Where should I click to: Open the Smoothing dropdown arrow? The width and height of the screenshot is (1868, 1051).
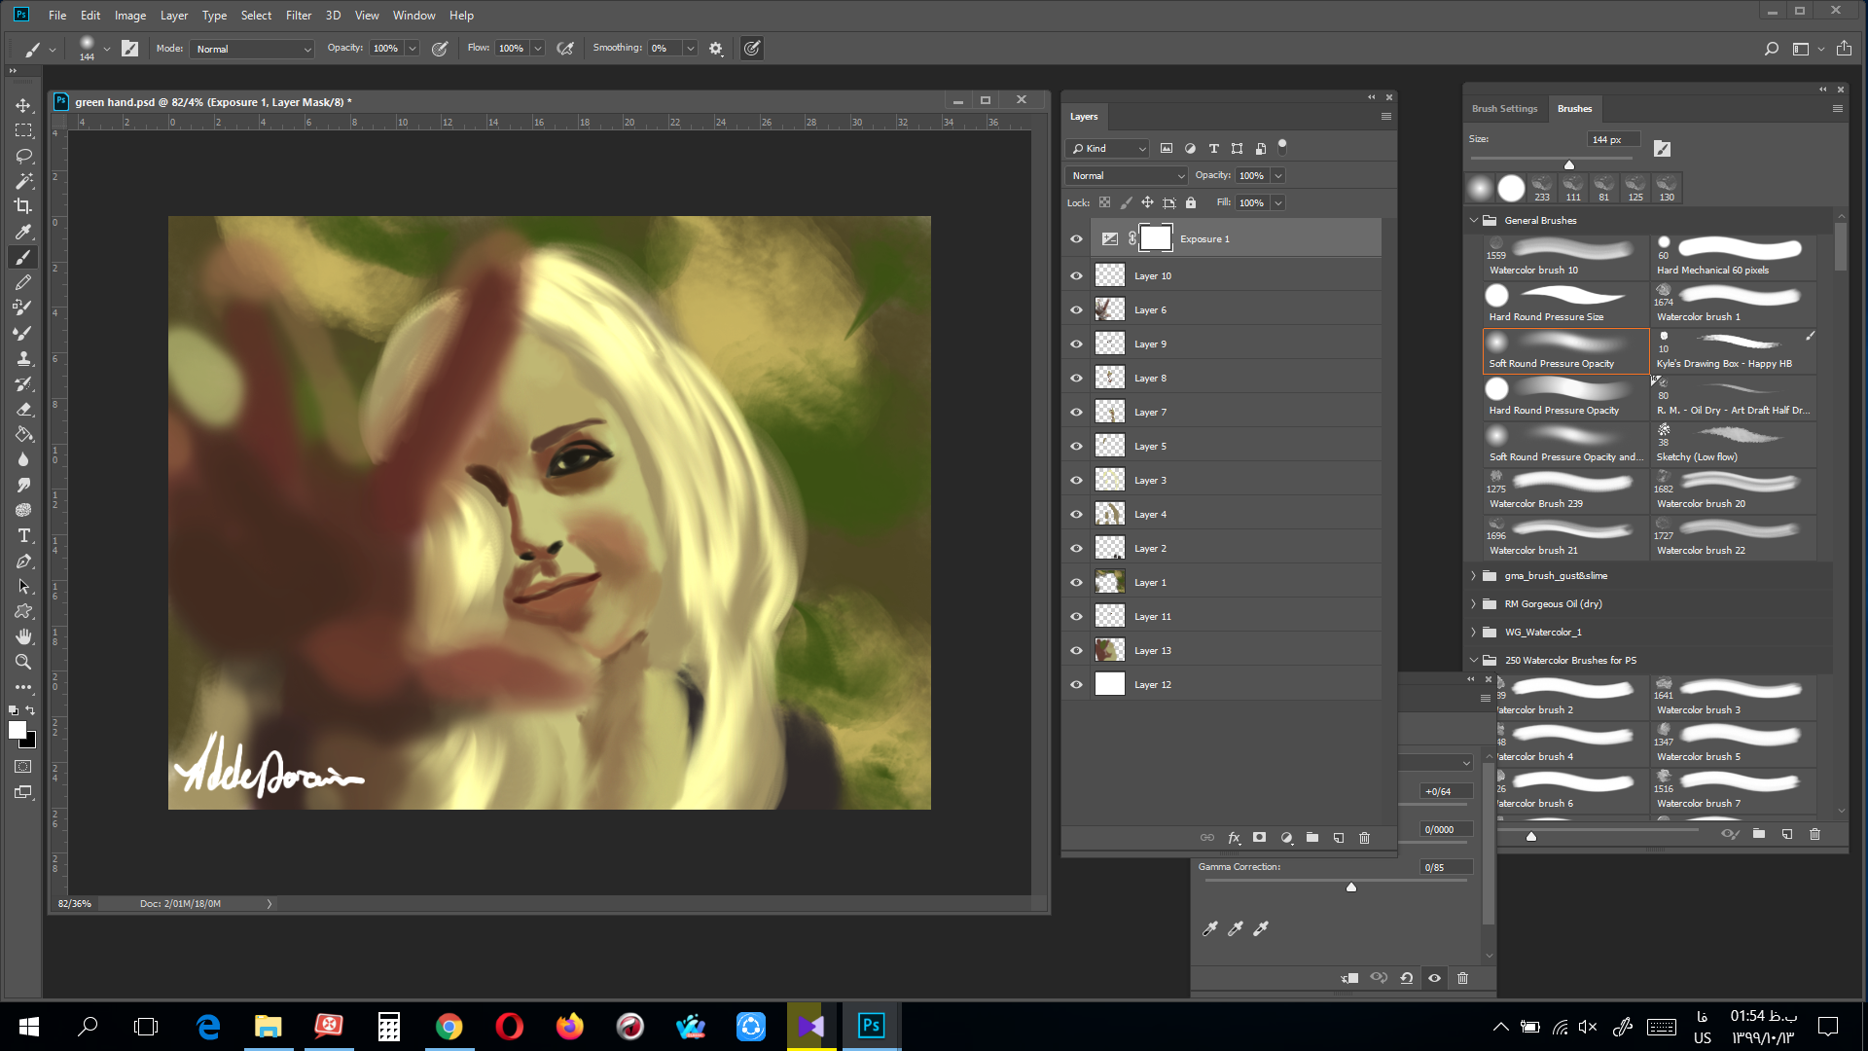point(690,49)
